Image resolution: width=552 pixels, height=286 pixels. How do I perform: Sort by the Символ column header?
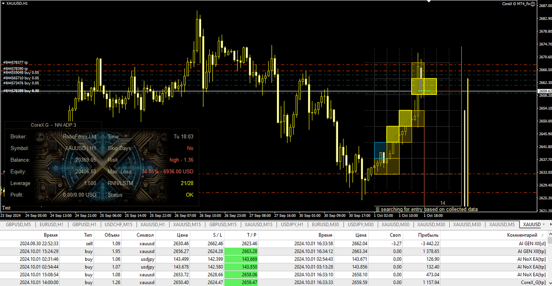(139, 235)
